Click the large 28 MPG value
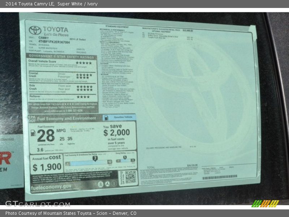The width and height of the screenshot is (289, 217). tap(46, 135)
